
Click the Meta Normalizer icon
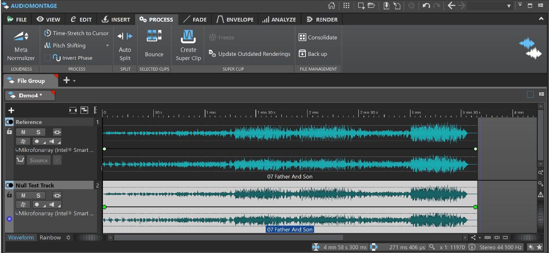click(x=21, y=36)
